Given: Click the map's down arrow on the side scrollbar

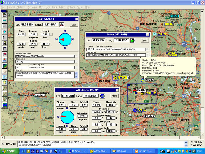Looking at the screenshot, I should pos(202,134).
